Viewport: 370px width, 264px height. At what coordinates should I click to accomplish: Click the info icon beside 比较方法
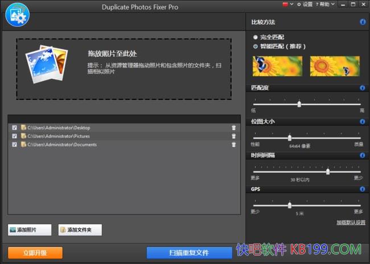pyautogui.click(x=363, y=22)
